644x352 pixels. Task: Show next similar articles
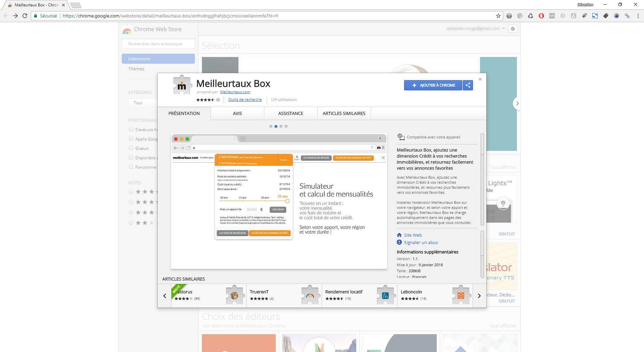tap(479, 296)
